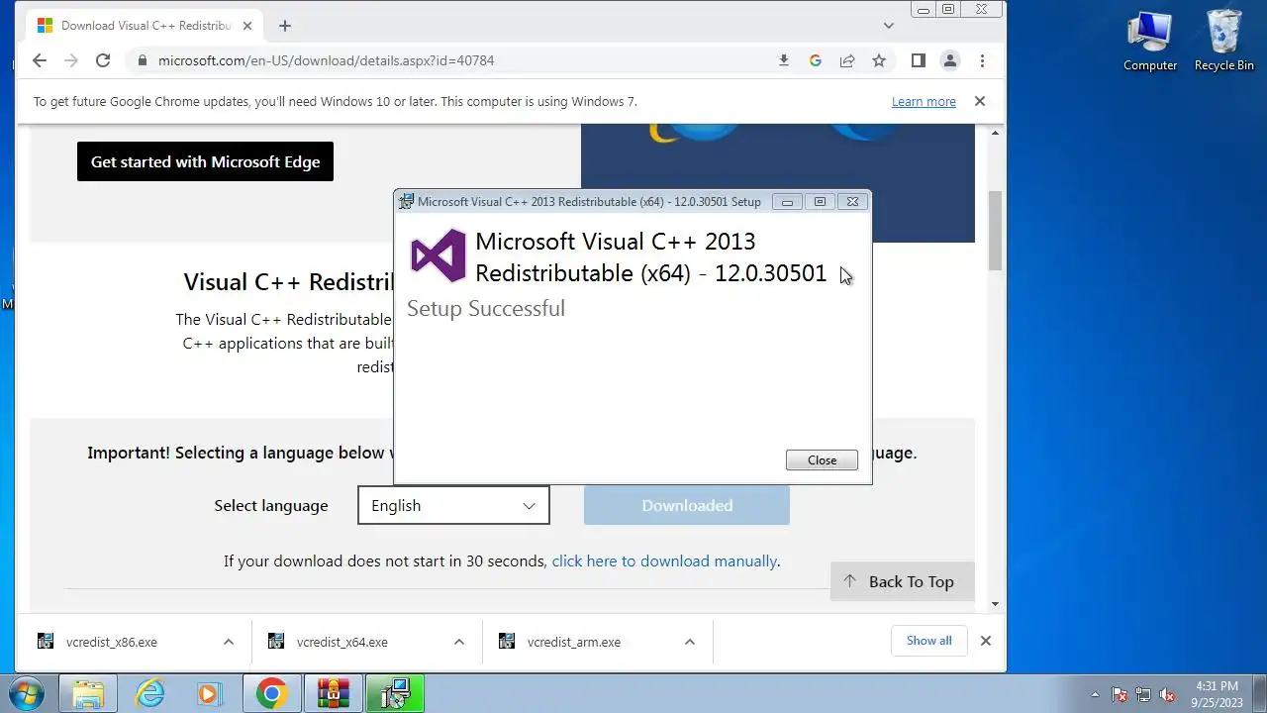Click the page vertical scrollbar thumb
The height and width of the screenshot is (713, 1267).
(995, 230)
